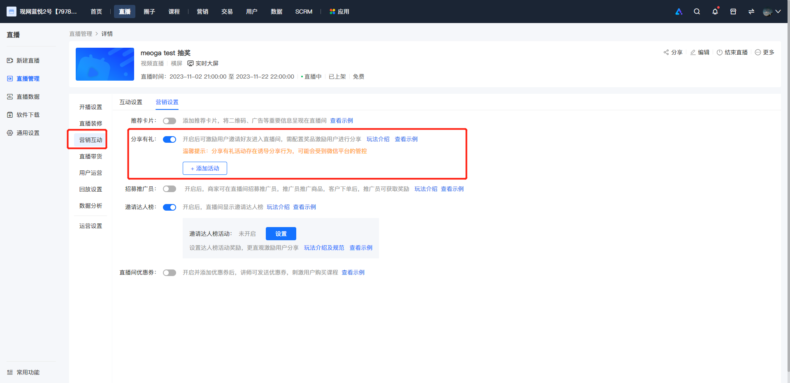Open the 开播设置 section
790x383 pixels.
tap(91, 107)
